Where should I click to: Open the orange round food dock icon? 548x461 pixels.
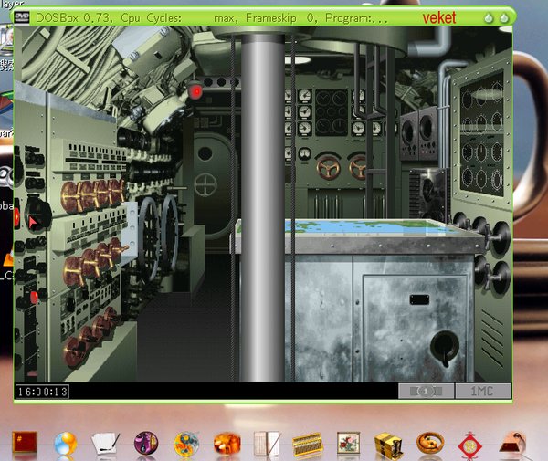tap(227, 444)
